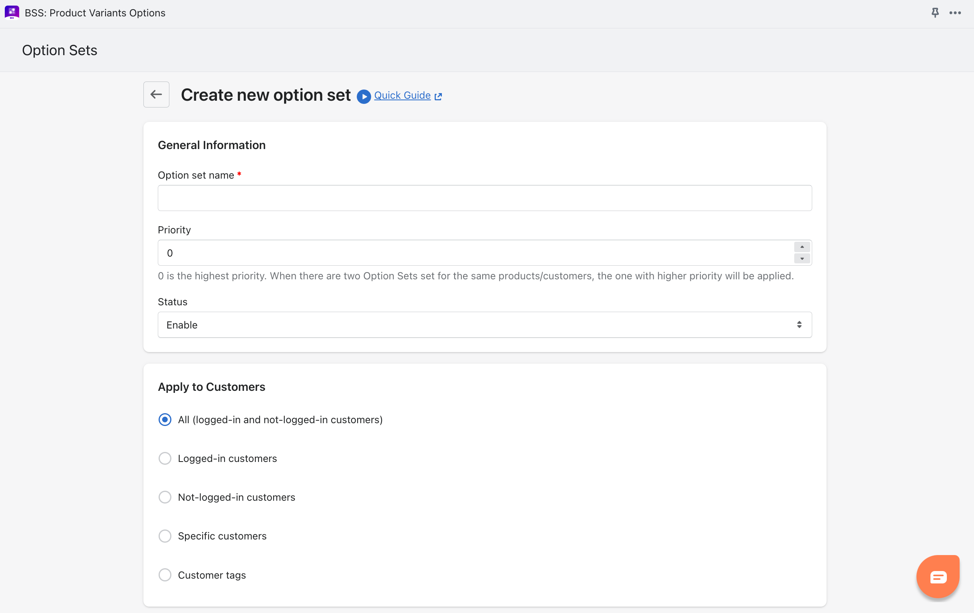Click the Option set name field
This screenshot has width=974, height=613.
pos(485,198)
